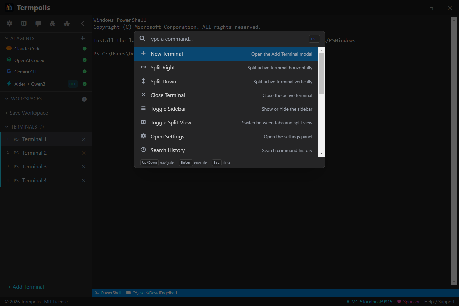Click Claude Code's green status indicator
Image resolution: width=459 pixels, height=306 pixels.
point(84,49)
